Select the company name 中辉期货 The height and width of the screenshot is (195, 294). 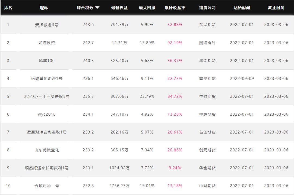coord(207,114)
